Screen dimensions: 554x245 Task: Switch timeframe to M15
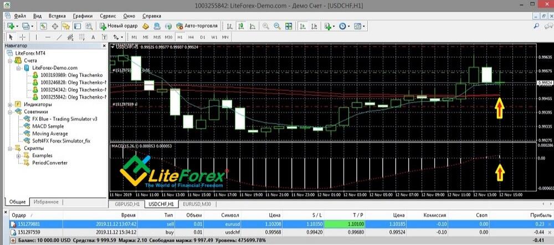point(157,37)
